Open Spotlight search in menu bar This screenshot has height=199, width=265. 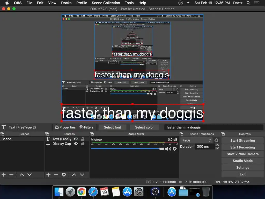(248, 3)
